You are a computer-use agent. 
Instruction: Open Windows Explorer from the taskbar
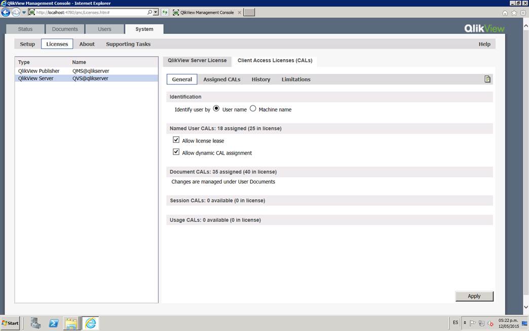(x=71, y=323)
